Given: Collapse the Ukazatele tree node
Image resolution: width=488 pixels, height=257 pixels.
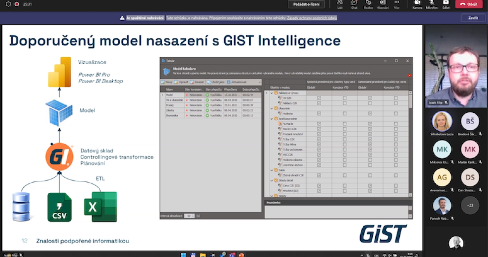Looking at the screenshot, I should 272,108.
